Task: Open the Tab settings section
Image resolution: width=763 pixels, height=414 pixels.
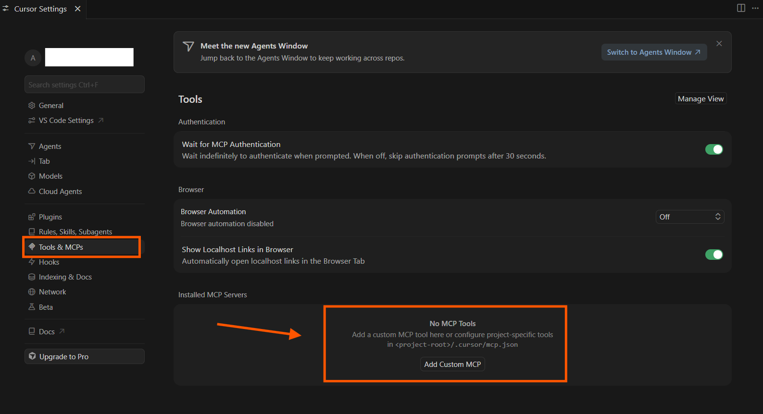Action: click(85, 161)
